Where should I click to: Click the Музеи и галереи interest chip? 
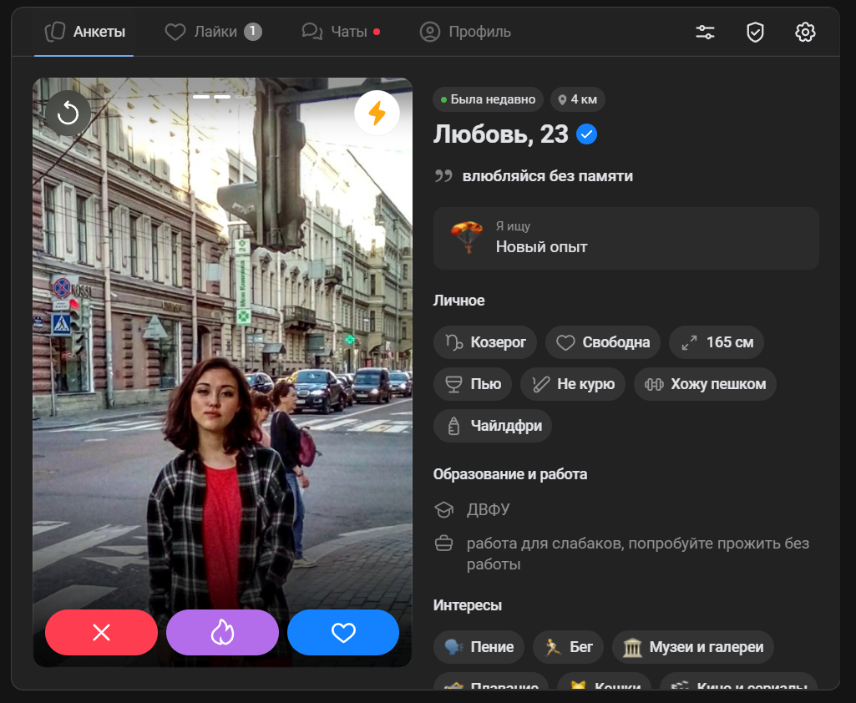coord(692,647)
